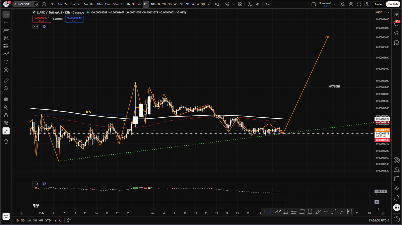Switch to the 30s interval
The image size is (402, 225).
[x=53, y=4]
